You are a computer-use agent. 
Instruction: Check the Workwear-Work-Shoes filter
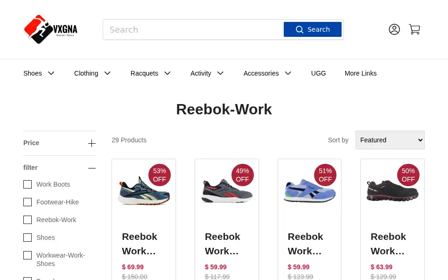point(28,255)
